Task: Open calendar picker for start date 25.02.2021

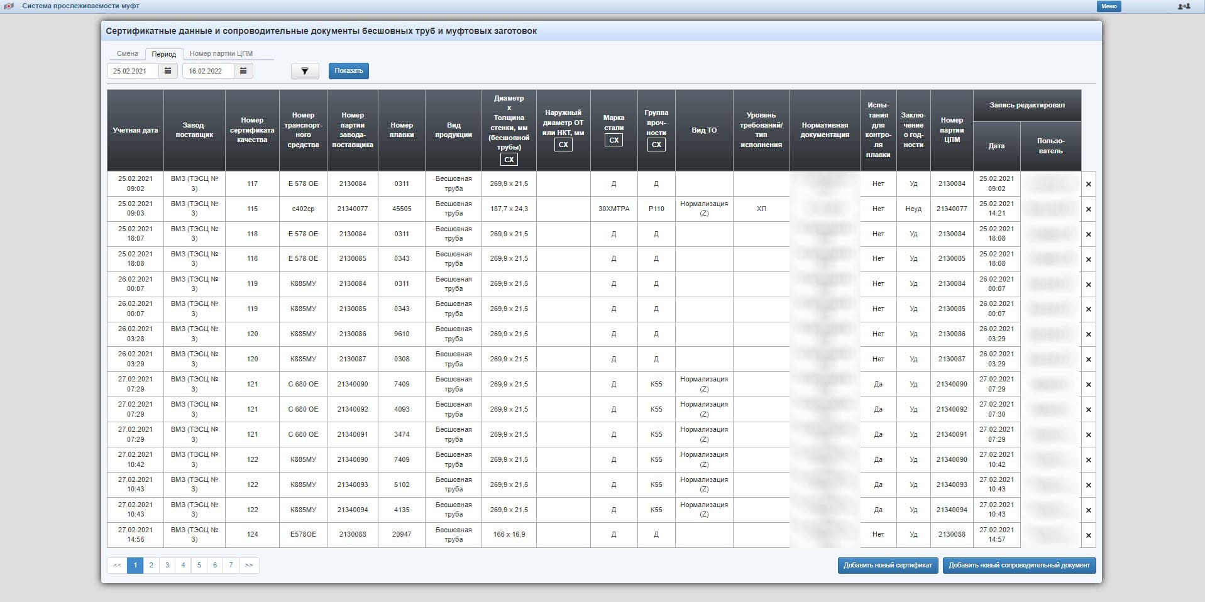Action: 168,71
